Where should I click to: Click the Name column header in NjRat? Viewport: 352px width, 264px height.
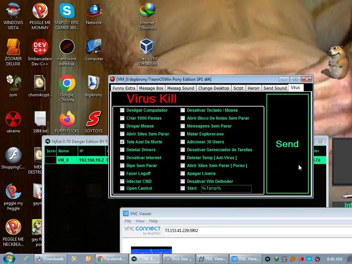(67, 151)
